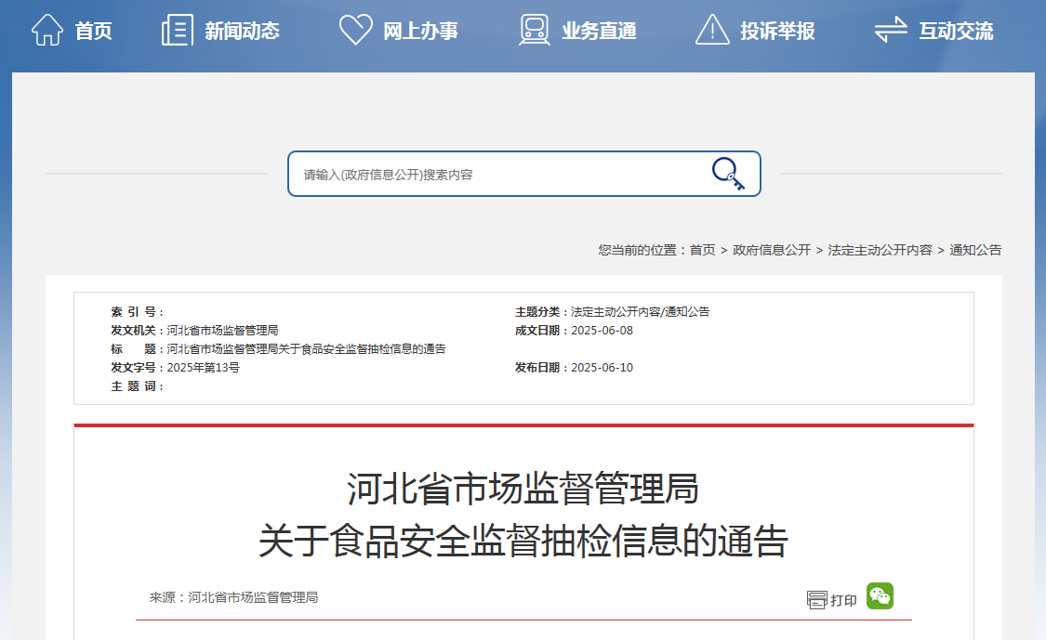Open the 互动交流 menu item

[957, 31]
